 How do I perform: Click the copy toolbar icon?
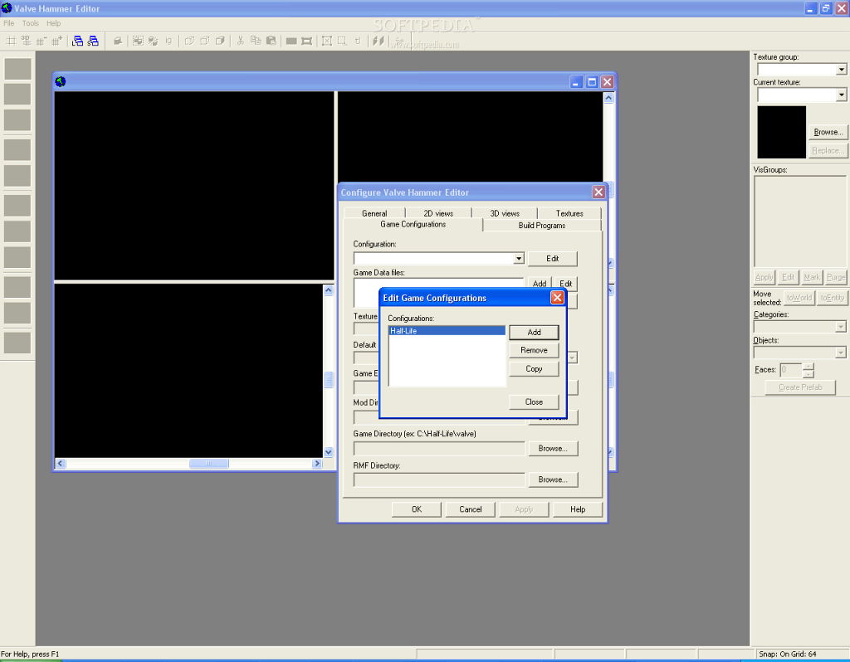[256, 41]
